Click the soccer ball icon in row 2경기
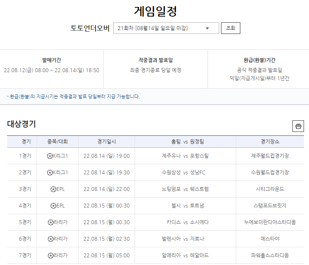This screenshot has width=309, height=265. (x=50, y=172)
